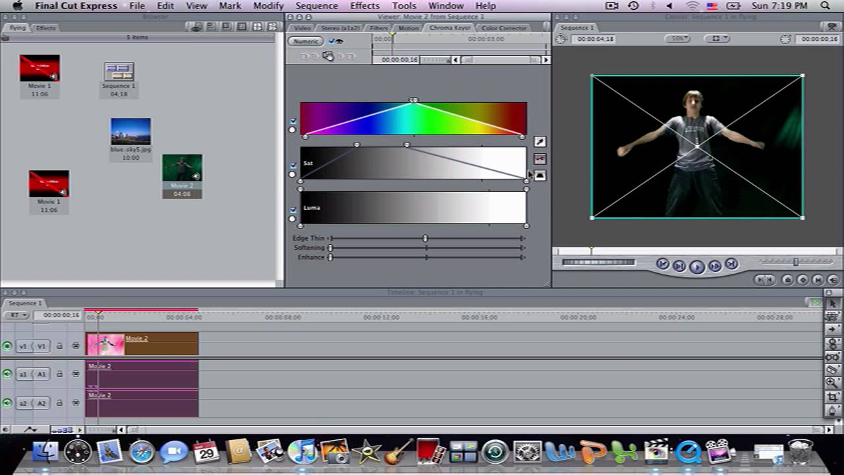The height and width of the screenshot is (475, 844).
Task: Go to previous edit in Canvas
Action: tap(663, 264)
